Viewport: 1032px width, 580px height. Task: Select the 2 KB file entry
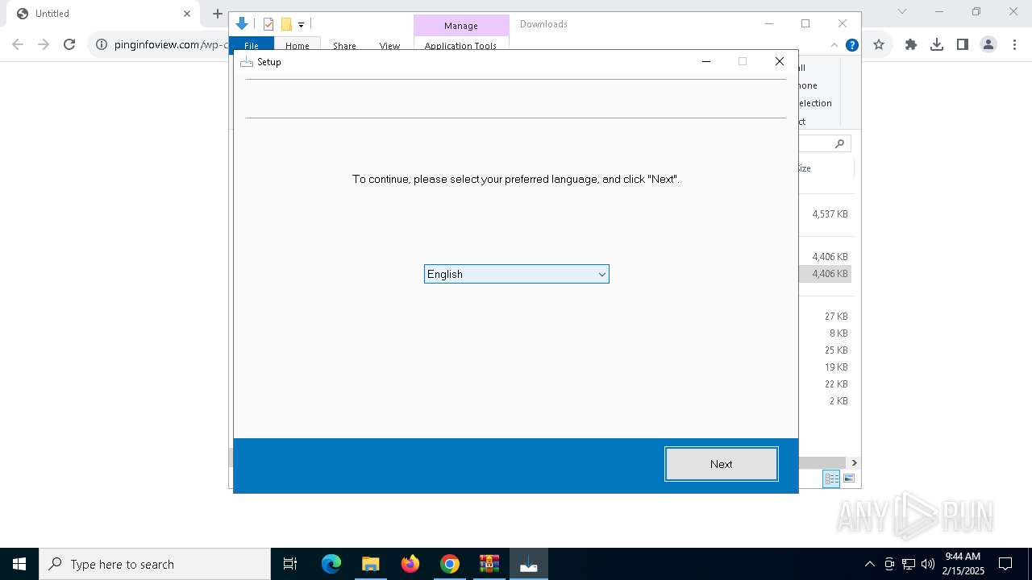coord(838,401)
